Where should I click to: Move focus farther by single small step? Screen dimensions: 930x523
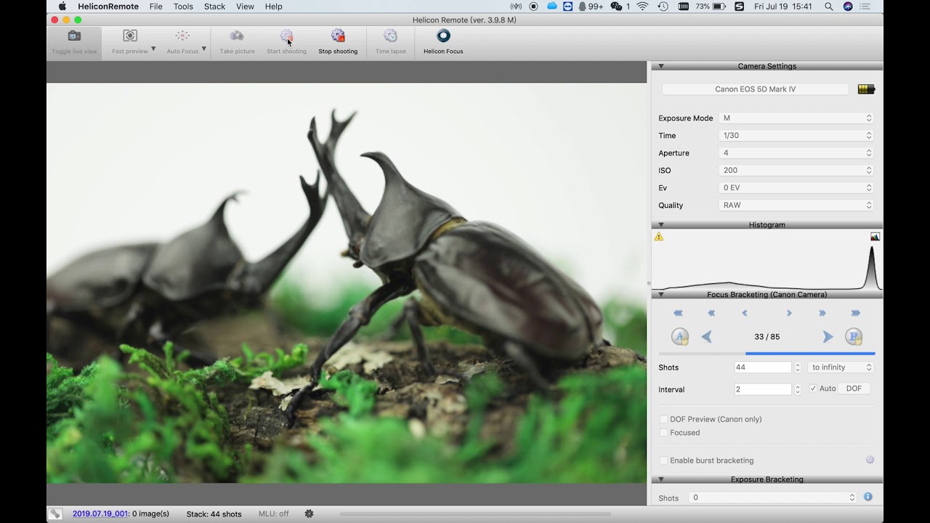(x=789, y=313)
